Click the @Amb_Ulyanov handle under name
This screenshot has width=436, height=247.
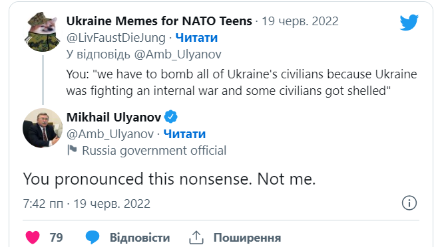[x=110, y=134]
